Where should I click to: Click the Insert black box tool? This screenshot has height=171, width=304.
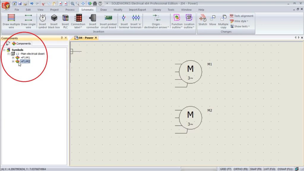54,21
